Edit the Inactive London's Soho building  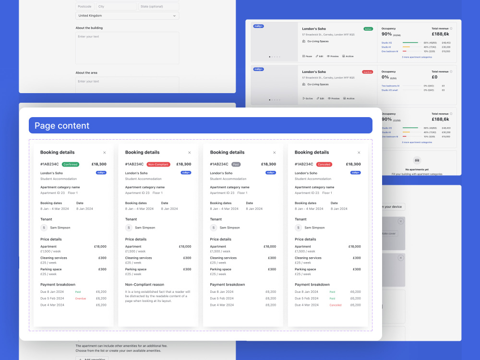pos(321,98)
